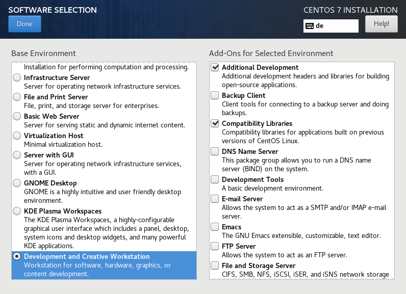Pick the Virtualization Host environment
406x294 pixels.
[17, 136]
